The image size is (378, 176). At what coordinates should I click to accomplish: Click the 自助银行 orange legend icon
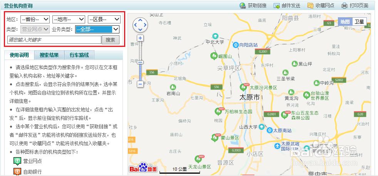tap(17, 171)
